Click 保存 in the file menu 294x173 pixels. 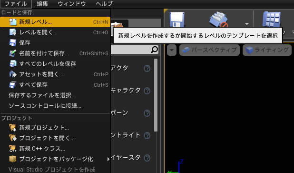[x=55, y=43]
